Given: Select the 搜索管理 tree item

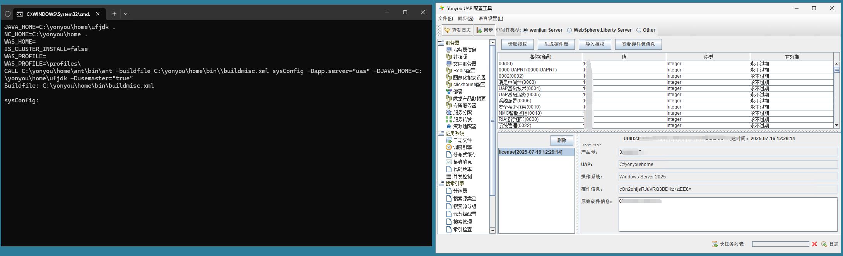Looking at the screenshot, I should 462,222.
